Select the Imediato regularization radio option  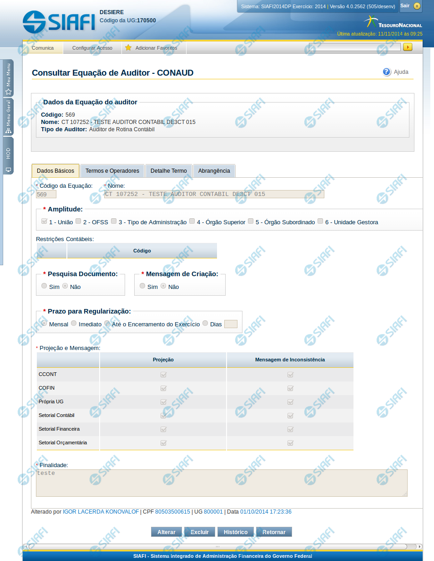tap(74, 324)
